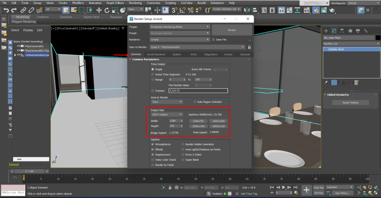The image size is (381, 198).
Task: Select the Active Time Segment radio button
Action: click(152, 74)
